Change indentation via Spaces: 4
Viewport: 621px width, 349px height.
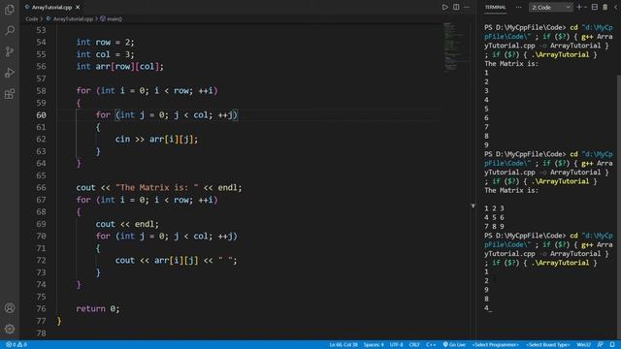tap(374, 345)
